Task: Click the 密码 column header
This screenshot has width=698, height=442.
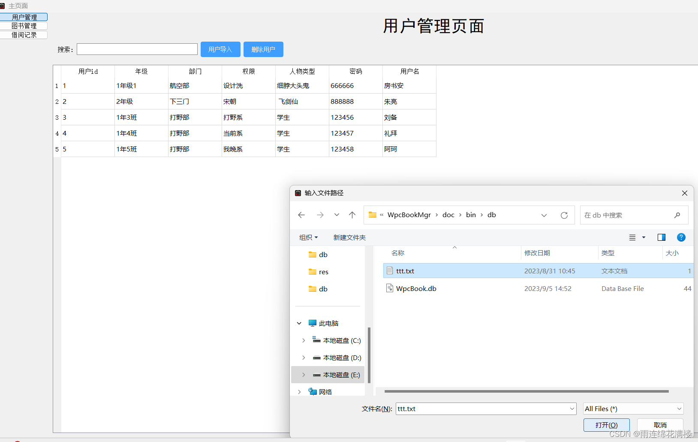Action: [356, 72]
